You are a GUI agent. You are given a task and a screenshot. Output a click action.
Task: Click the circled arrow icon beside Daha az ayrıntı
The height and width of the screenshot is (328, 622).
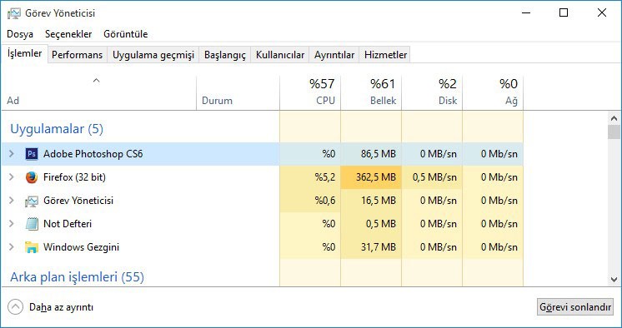point(15,307)
